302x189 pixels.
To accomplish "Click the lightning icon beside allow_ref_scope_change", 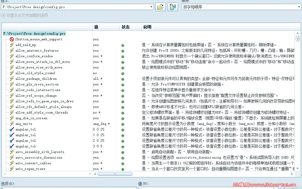I will point(12,95).
